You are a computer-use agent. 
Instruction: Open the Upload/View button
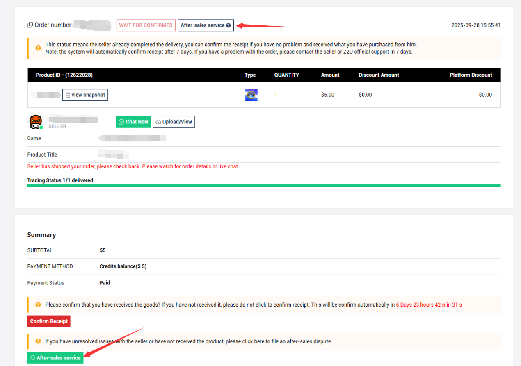pyautogui.click(x=174, y=122)
